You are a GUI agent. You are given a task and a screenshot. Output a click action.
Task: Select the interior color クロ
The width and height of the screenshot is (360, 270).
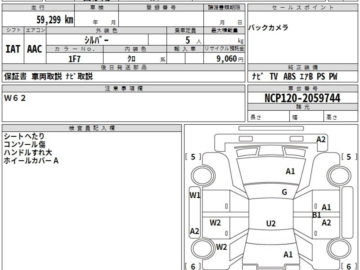pos(132,58)
